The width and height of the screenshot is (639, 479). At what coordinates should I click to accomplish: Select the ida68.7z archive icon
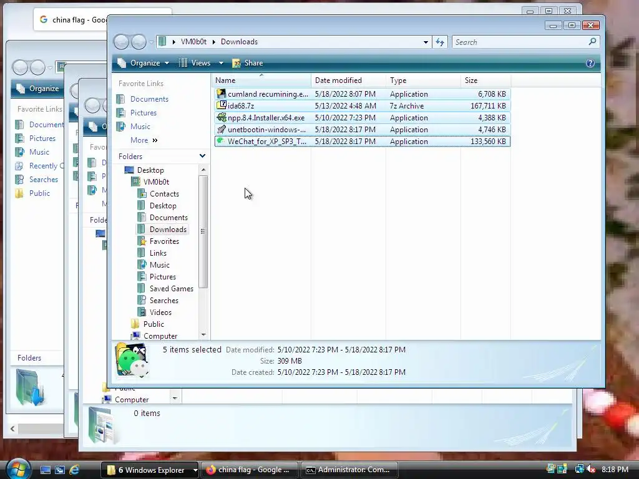221,105
